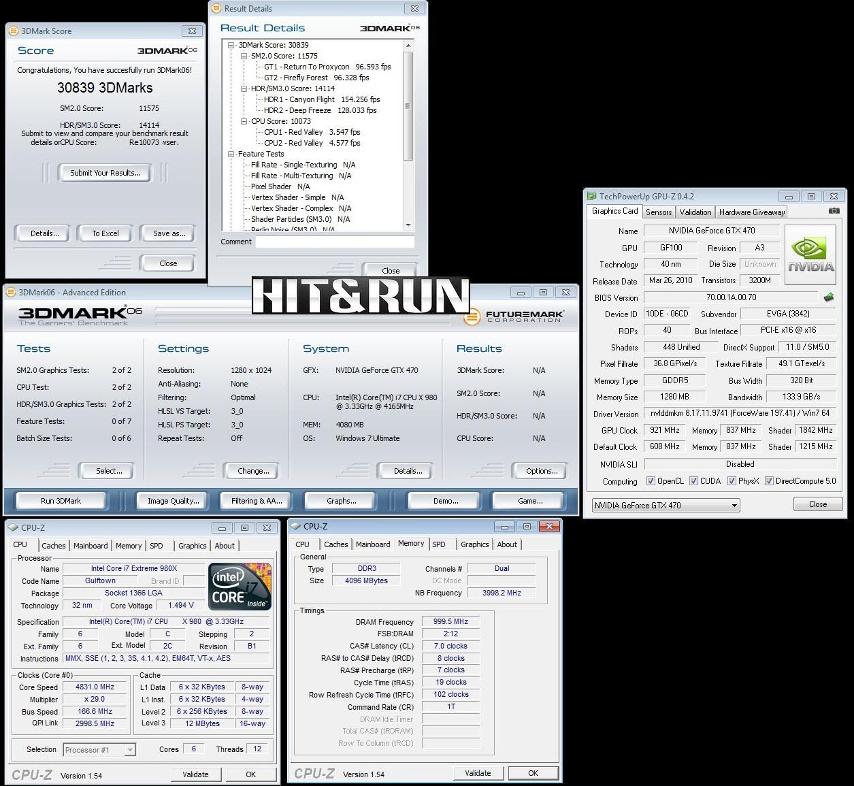Select Fill Rate - Single-Texturing row

click(303, 165)
